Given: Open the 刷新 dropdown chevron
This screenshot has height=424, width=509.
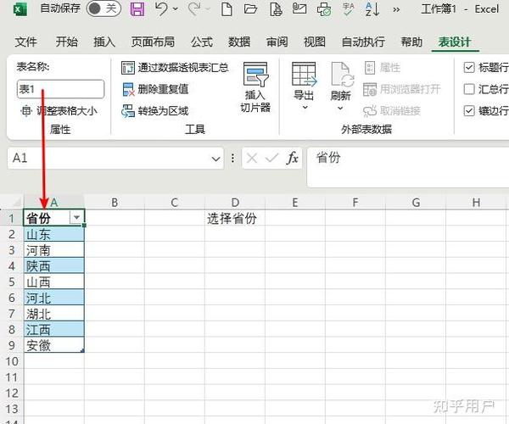Looking at the screenshot, I should coord(340,108).
